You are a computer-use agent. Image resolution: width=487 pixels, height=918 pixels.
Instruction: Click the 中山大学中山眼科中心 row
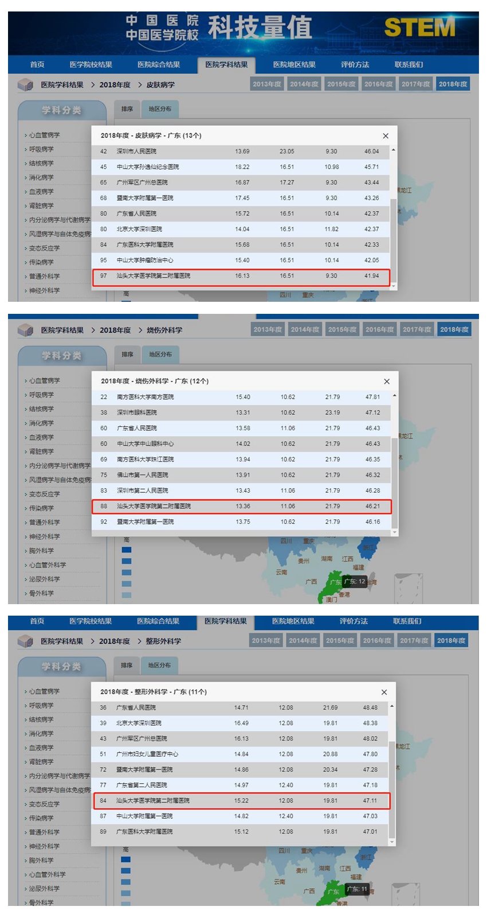[x=241, y=444]
